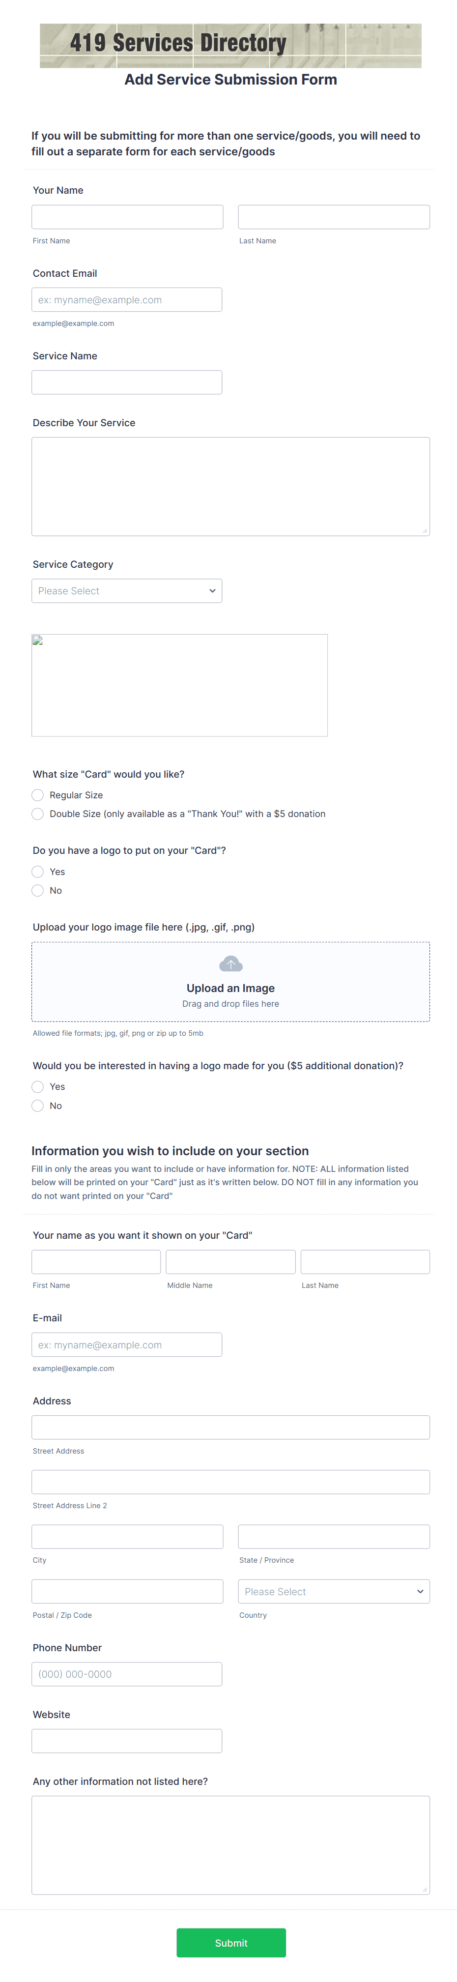Image resolution: width=457 pixels, height=1982 pixels.
Task: Click the Country dropdown chevron
Action: pyautogui.click(x=420, y=1591)
